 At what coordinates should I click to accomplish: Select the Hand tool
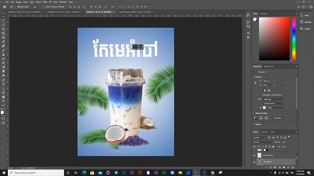click(3, 97)
